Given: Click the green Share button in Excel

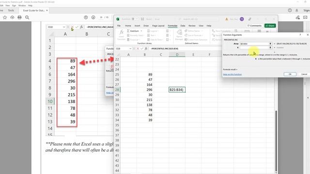Looking at the screenshot, I should coord(270,26).
